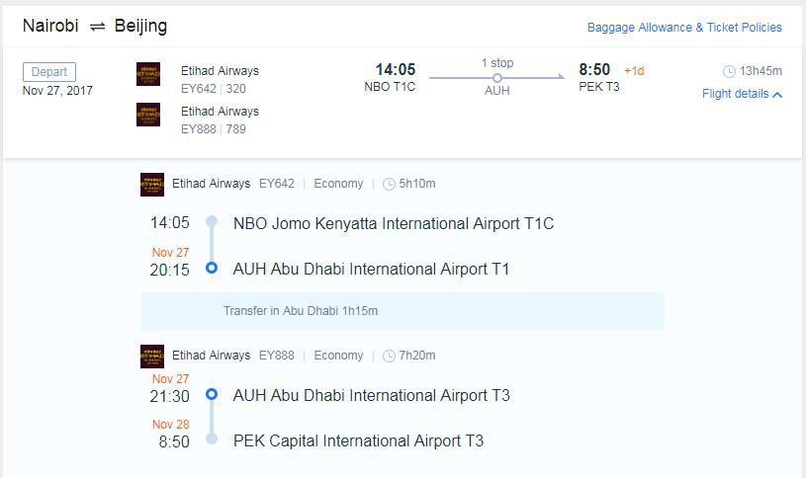Click the Transfer in Abu Dhabi 1h15m banner

click(x=402, y=311)
